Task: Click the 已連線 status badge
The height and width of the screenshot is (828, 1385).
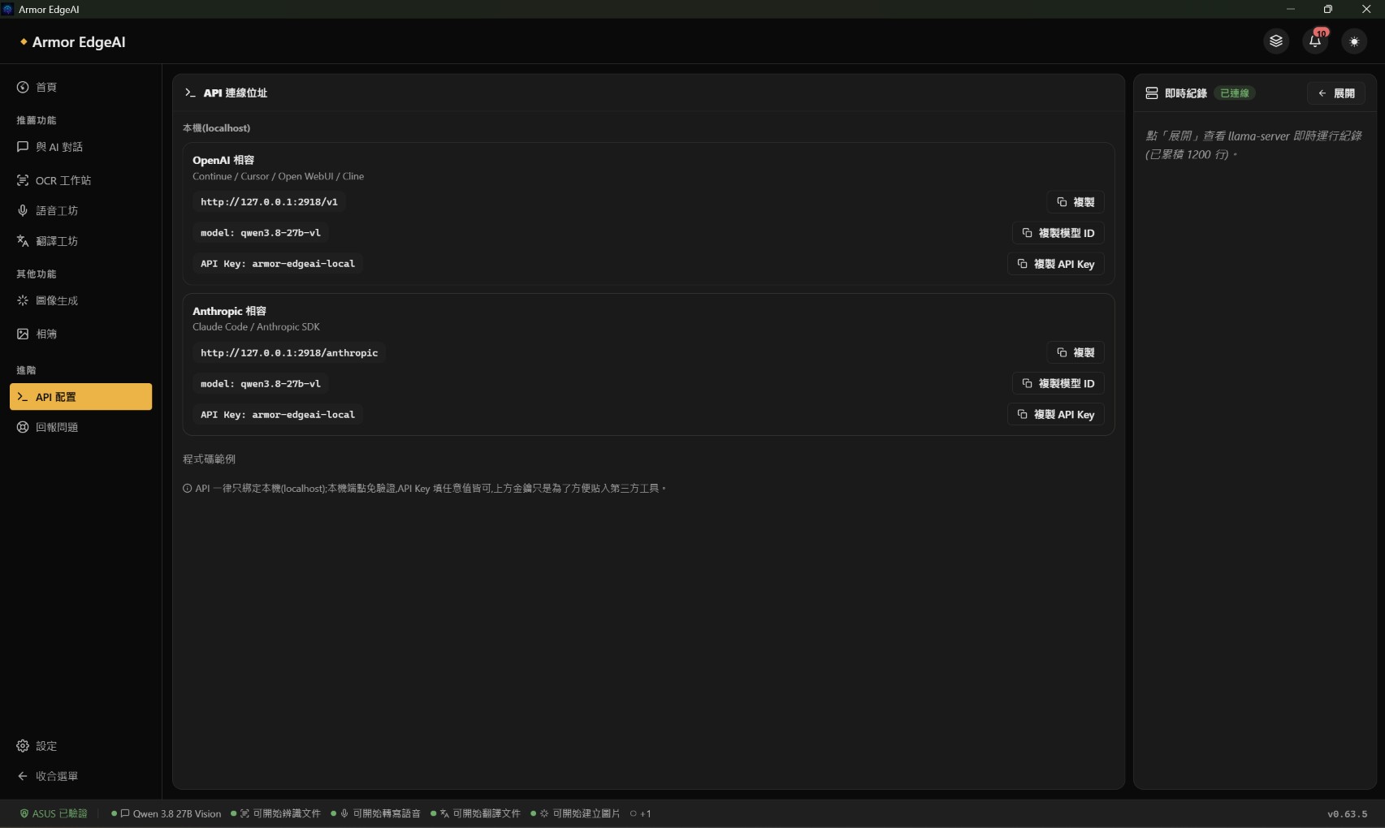Action: (x=1235, y=93)
